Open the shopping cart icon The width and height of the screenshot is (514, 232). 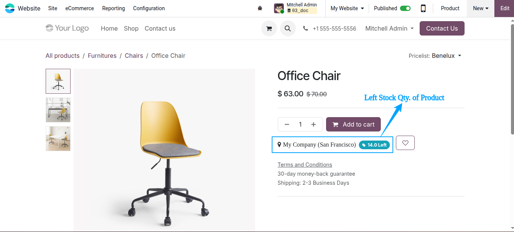point(269,28)
